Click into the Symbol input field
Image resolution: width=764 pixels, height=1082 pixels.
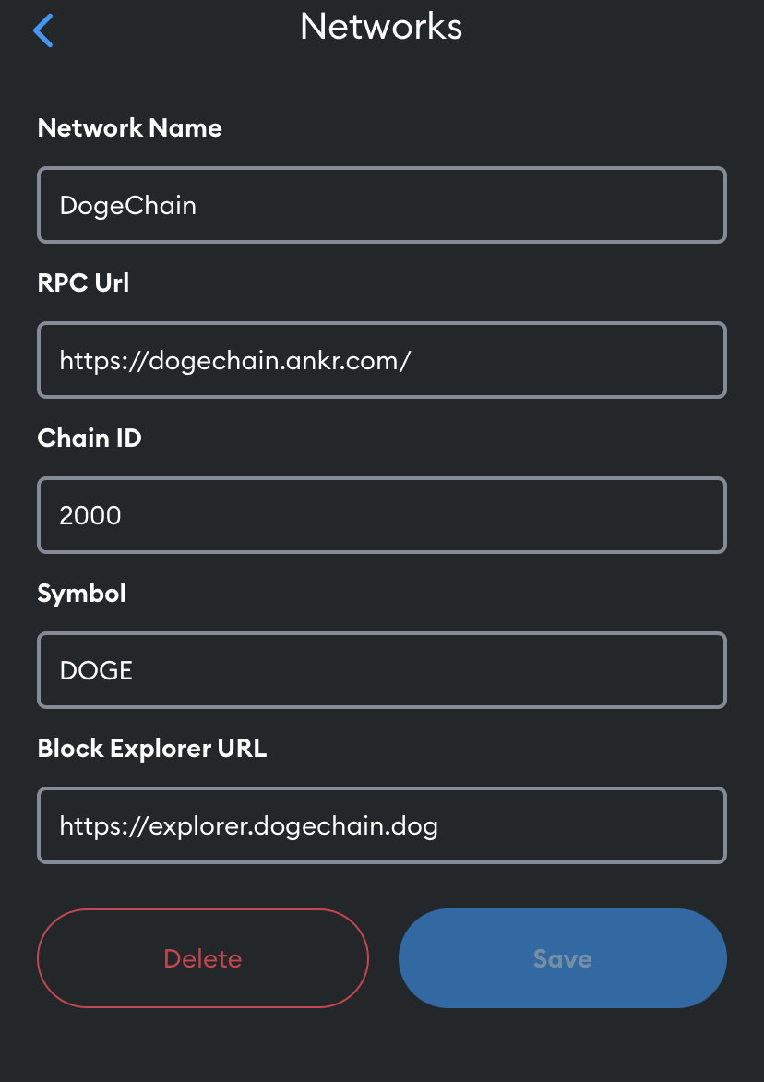[x=382, y=670]
